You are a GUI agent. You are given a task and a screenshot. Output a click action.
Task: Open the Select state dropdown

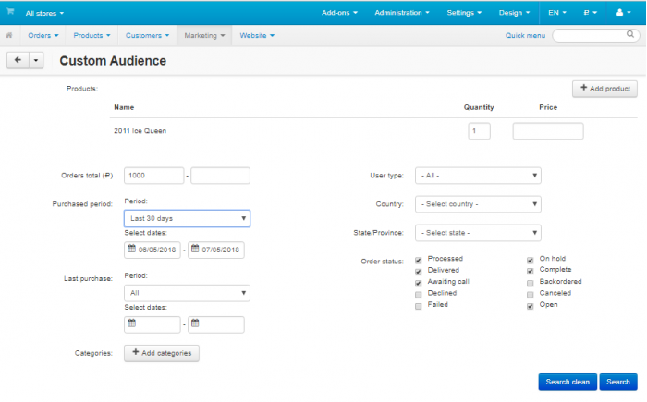click(x=478, y=233)
